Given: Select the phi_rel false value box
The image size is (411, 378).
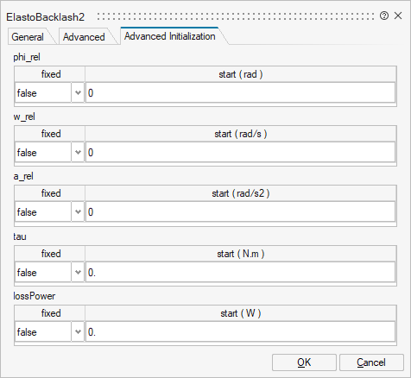Looking at the screenshot, I should [43, 92].
